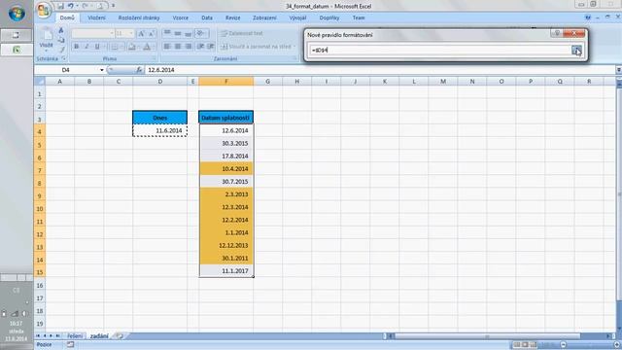Screen dimensions: 622x350
Task: Click the Decrease Font Size icon
Action: pyautogui.click(x=152, y=34)
